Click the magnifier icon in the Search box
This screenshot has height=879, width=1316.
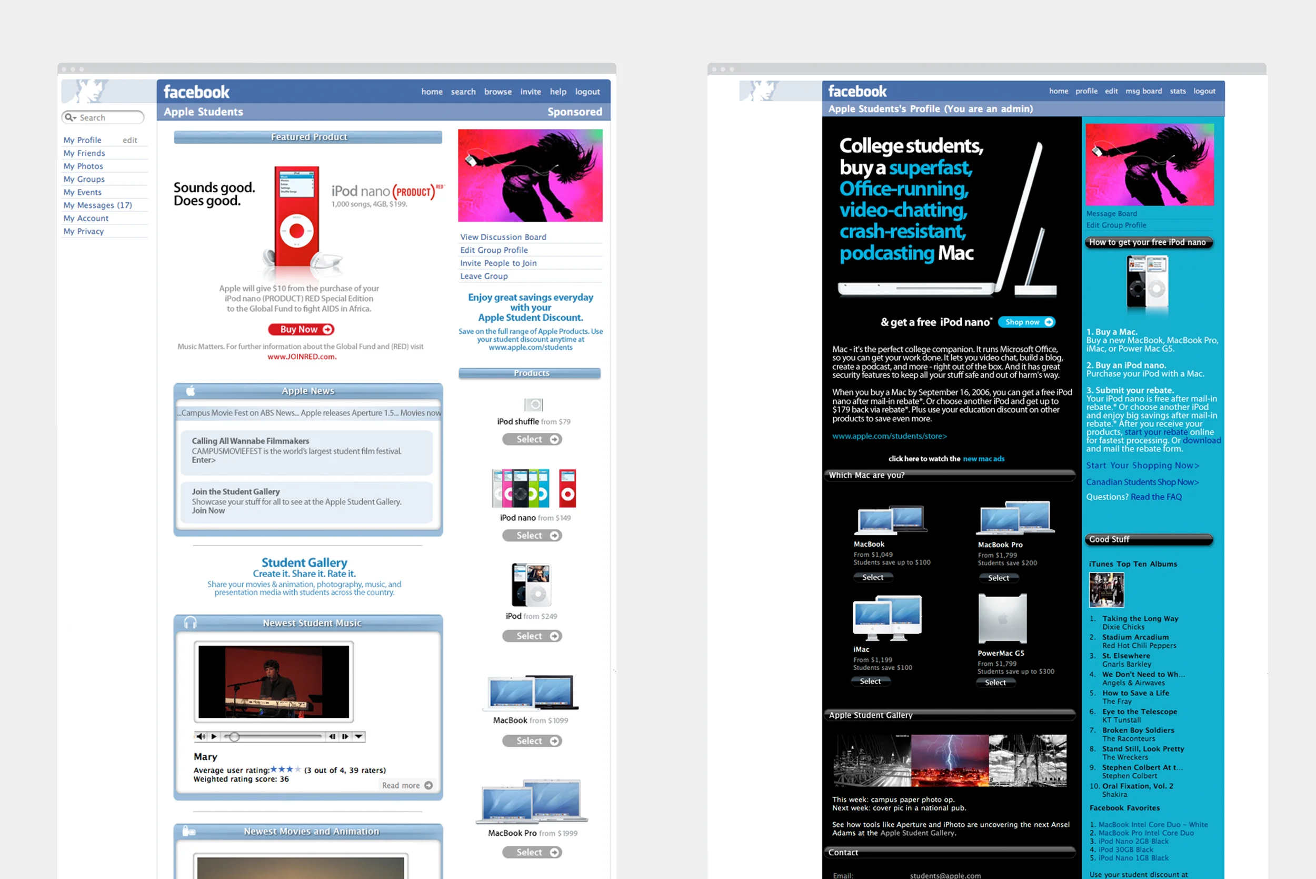[69, 117]
